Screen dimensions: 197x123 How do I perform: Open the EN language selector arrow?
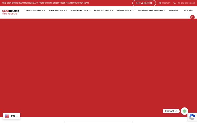[x=17, y=116]
